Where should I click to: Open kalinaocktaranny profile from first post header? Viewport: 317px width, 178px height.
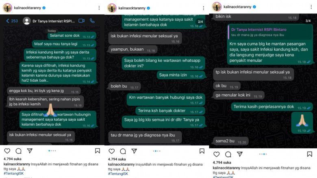[x=27, y=8]
